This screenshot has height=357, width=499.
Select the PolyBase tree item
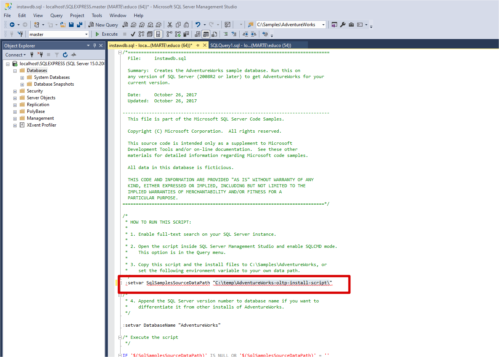pyautogui.click(x=36, y=111)
